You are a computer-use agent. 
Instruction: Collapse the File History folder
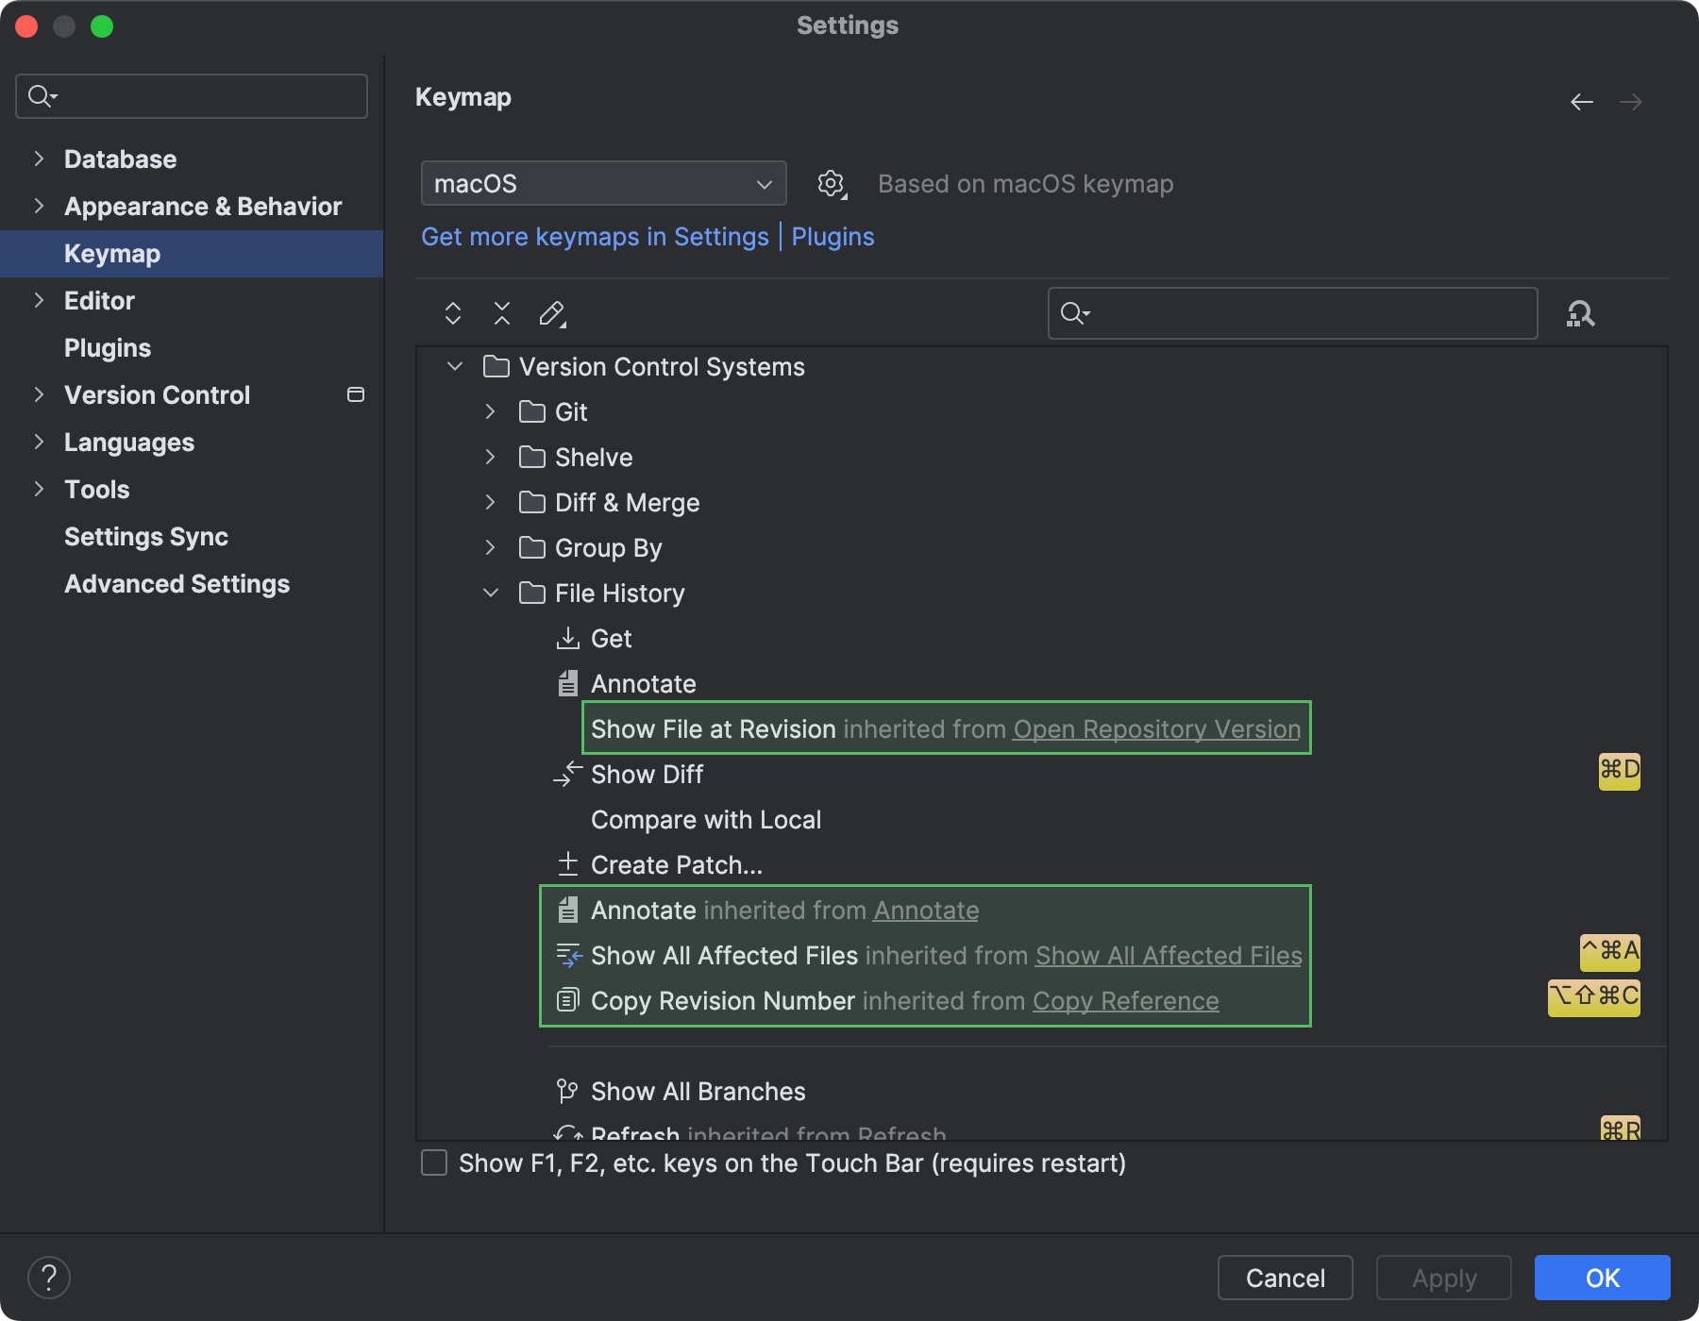pyautogui.click(x=490, y=593)
